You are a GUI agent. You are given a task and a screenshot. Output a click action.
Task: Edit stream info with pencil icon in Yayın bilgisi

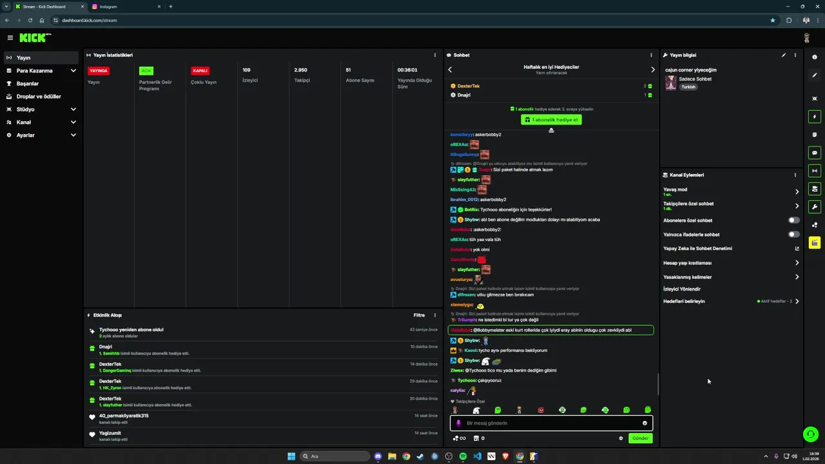pyautogui.click(x=784, y=55)
